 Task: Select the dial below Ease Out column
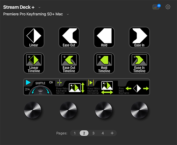(x=68, y=110)
